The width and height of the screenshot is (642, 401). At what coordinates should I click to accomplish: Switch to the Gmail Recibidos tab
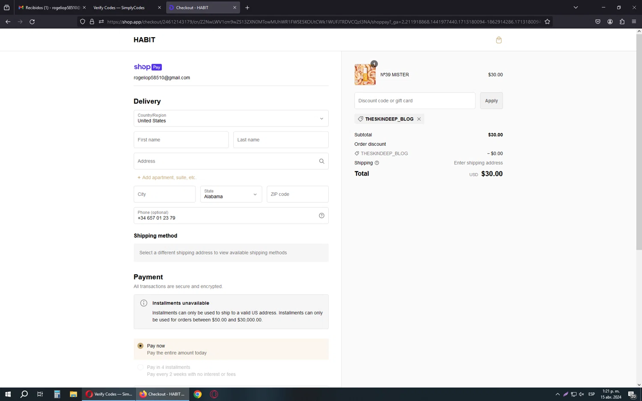coord(51,8)
